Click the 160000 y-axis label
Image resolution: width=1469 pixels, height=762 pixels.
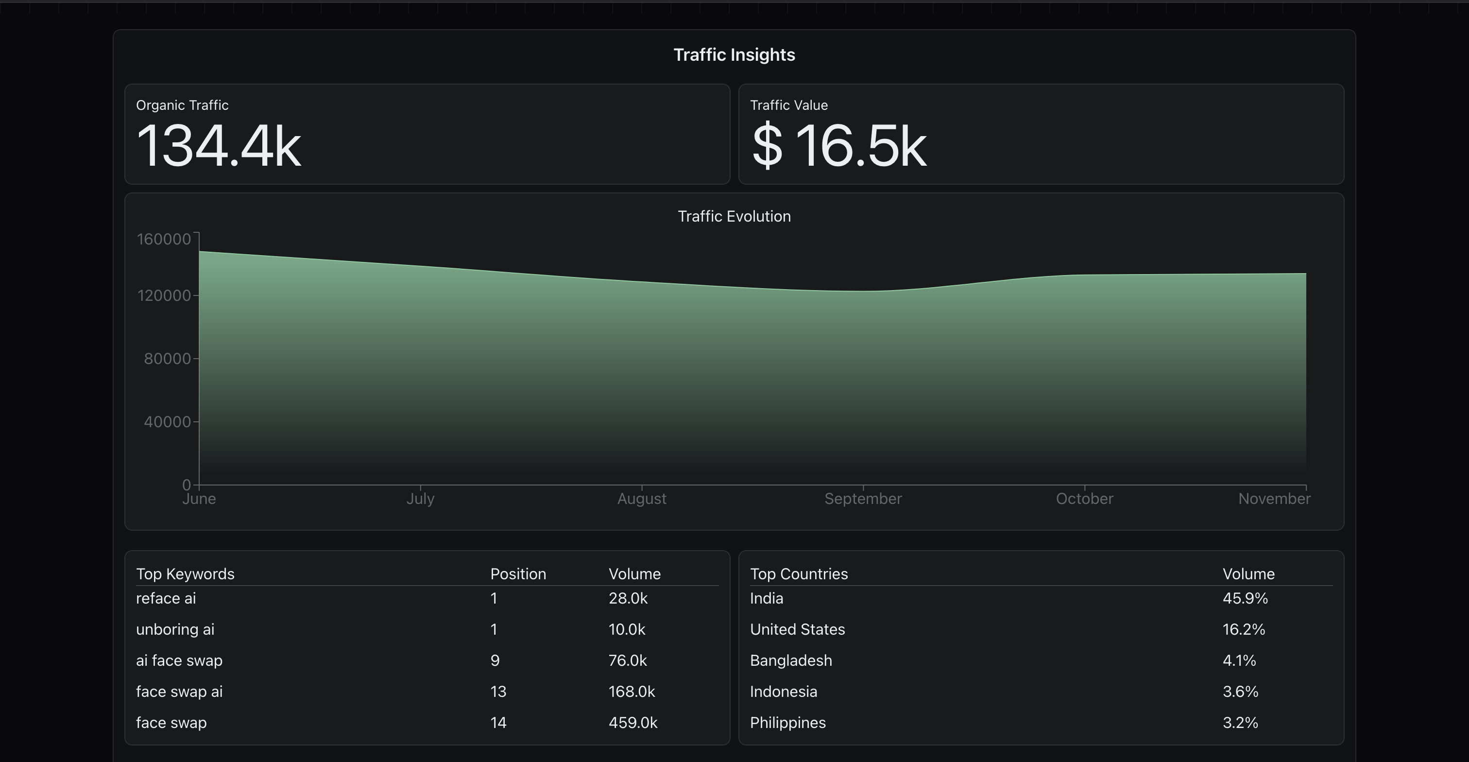(x=164, y=239)
